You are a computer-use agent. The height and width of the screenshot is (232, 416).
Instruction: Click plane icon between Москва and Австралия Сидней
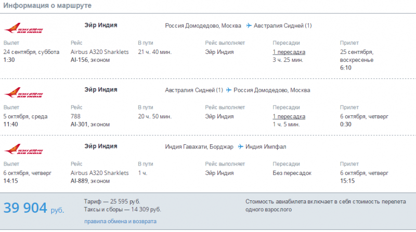(x=249, y=25)
